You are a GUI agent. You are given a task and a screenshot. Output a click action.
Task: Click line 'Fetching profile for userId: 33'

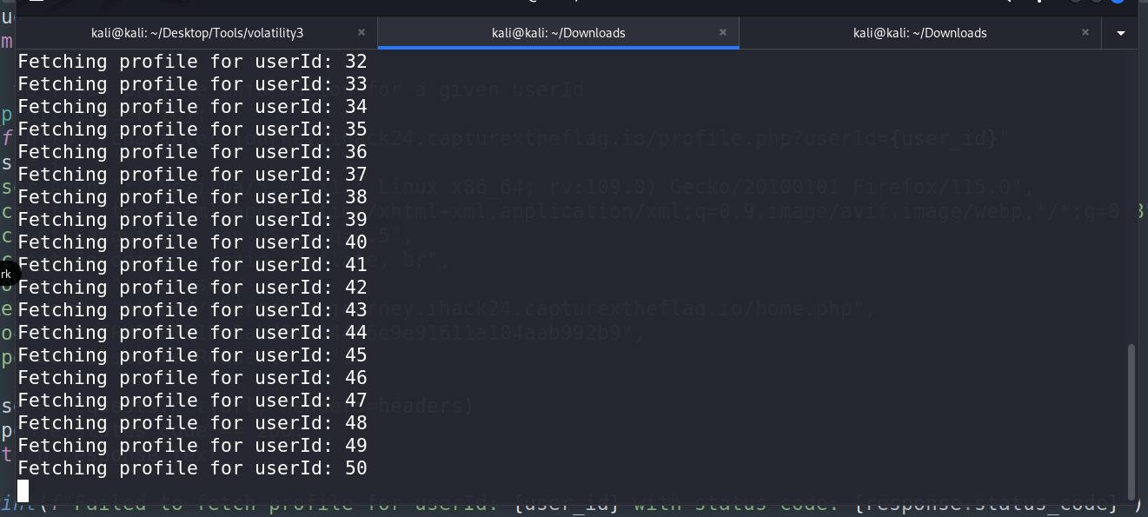pos(192,84)
